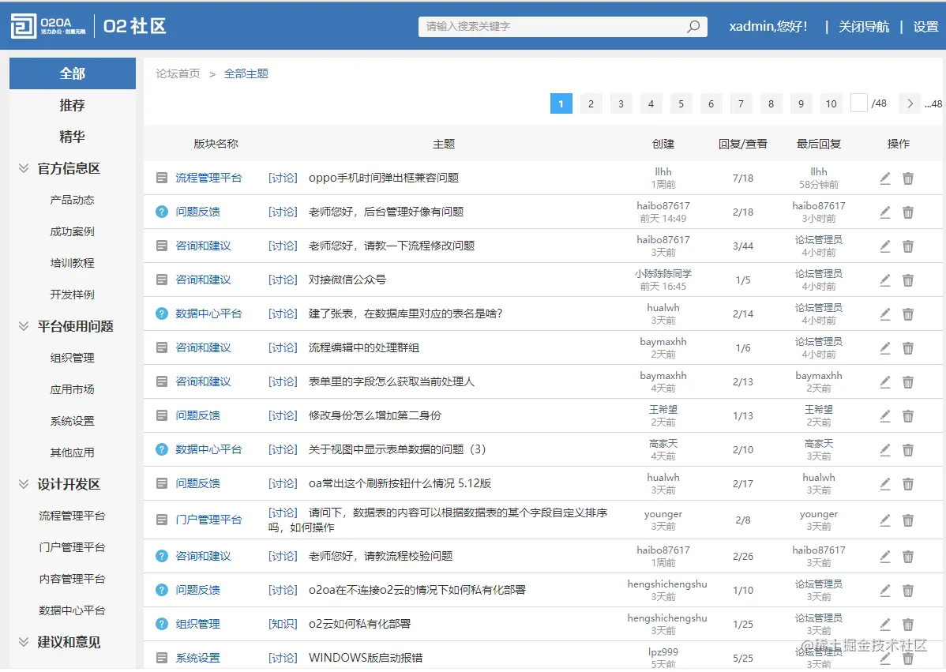Open 其他应用 in sidebar
Viewport: 946px width, 672px height.
pos(73,452)
